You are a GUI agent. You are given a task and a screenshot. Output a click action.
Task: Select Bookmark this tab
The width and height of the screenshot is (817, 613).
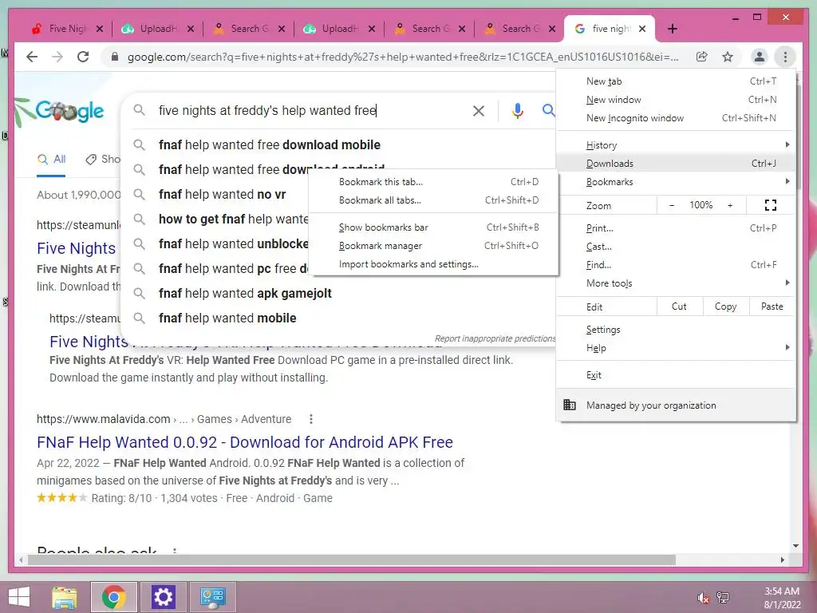pos(433,182)
